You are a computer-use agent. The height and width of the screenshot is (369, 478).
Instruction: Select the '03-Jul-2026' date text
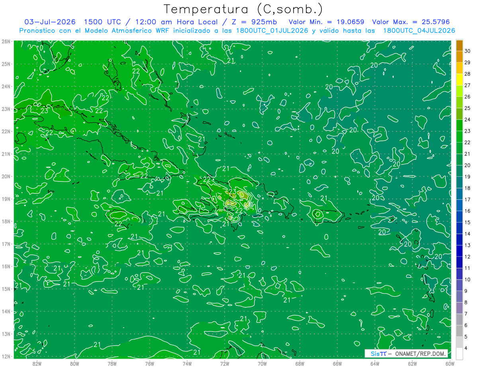(x=50, y=22)
